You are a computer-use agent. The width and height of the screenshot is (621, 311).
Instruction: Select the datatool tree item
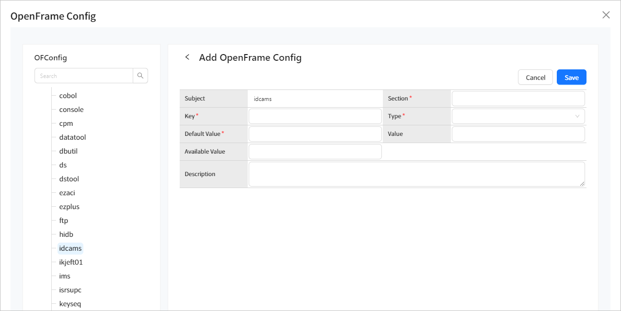(x=72, y=137)
